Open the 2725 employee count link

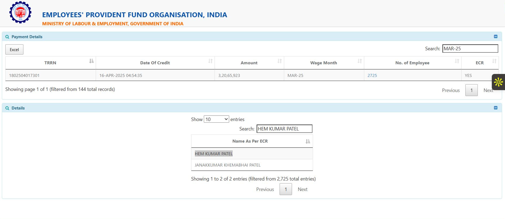coord(372,75)
